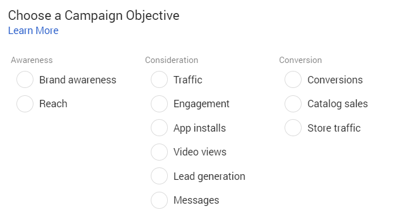Select the Reach objective radio button
This screenshot has height=219, width=394.
click(x=25, y=104)
